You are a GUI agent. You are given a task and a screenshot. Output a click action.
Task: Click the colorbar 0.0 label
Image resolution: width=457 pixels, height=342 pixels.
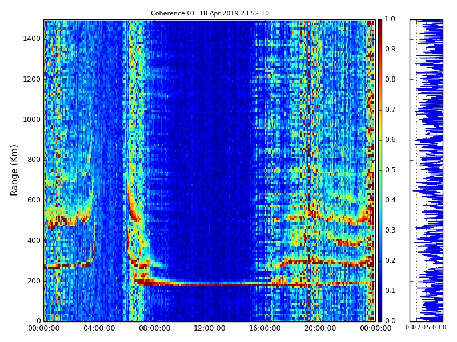pyautogui.click(x=390, y=321)
